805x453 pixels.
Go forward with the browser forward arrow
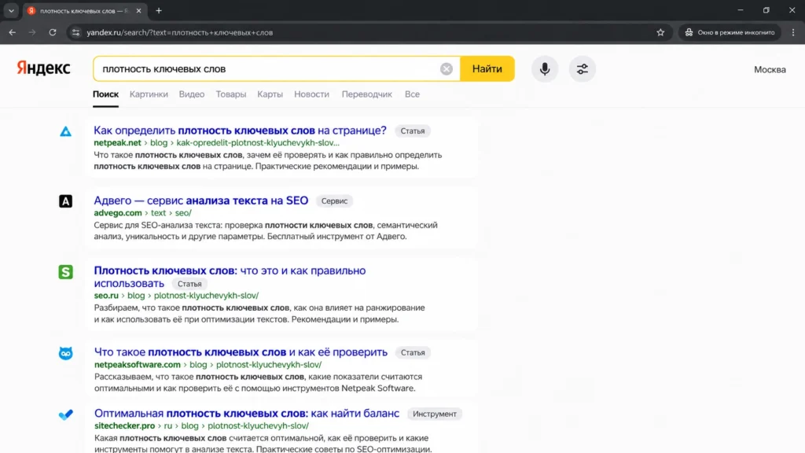tap(32, 32)
